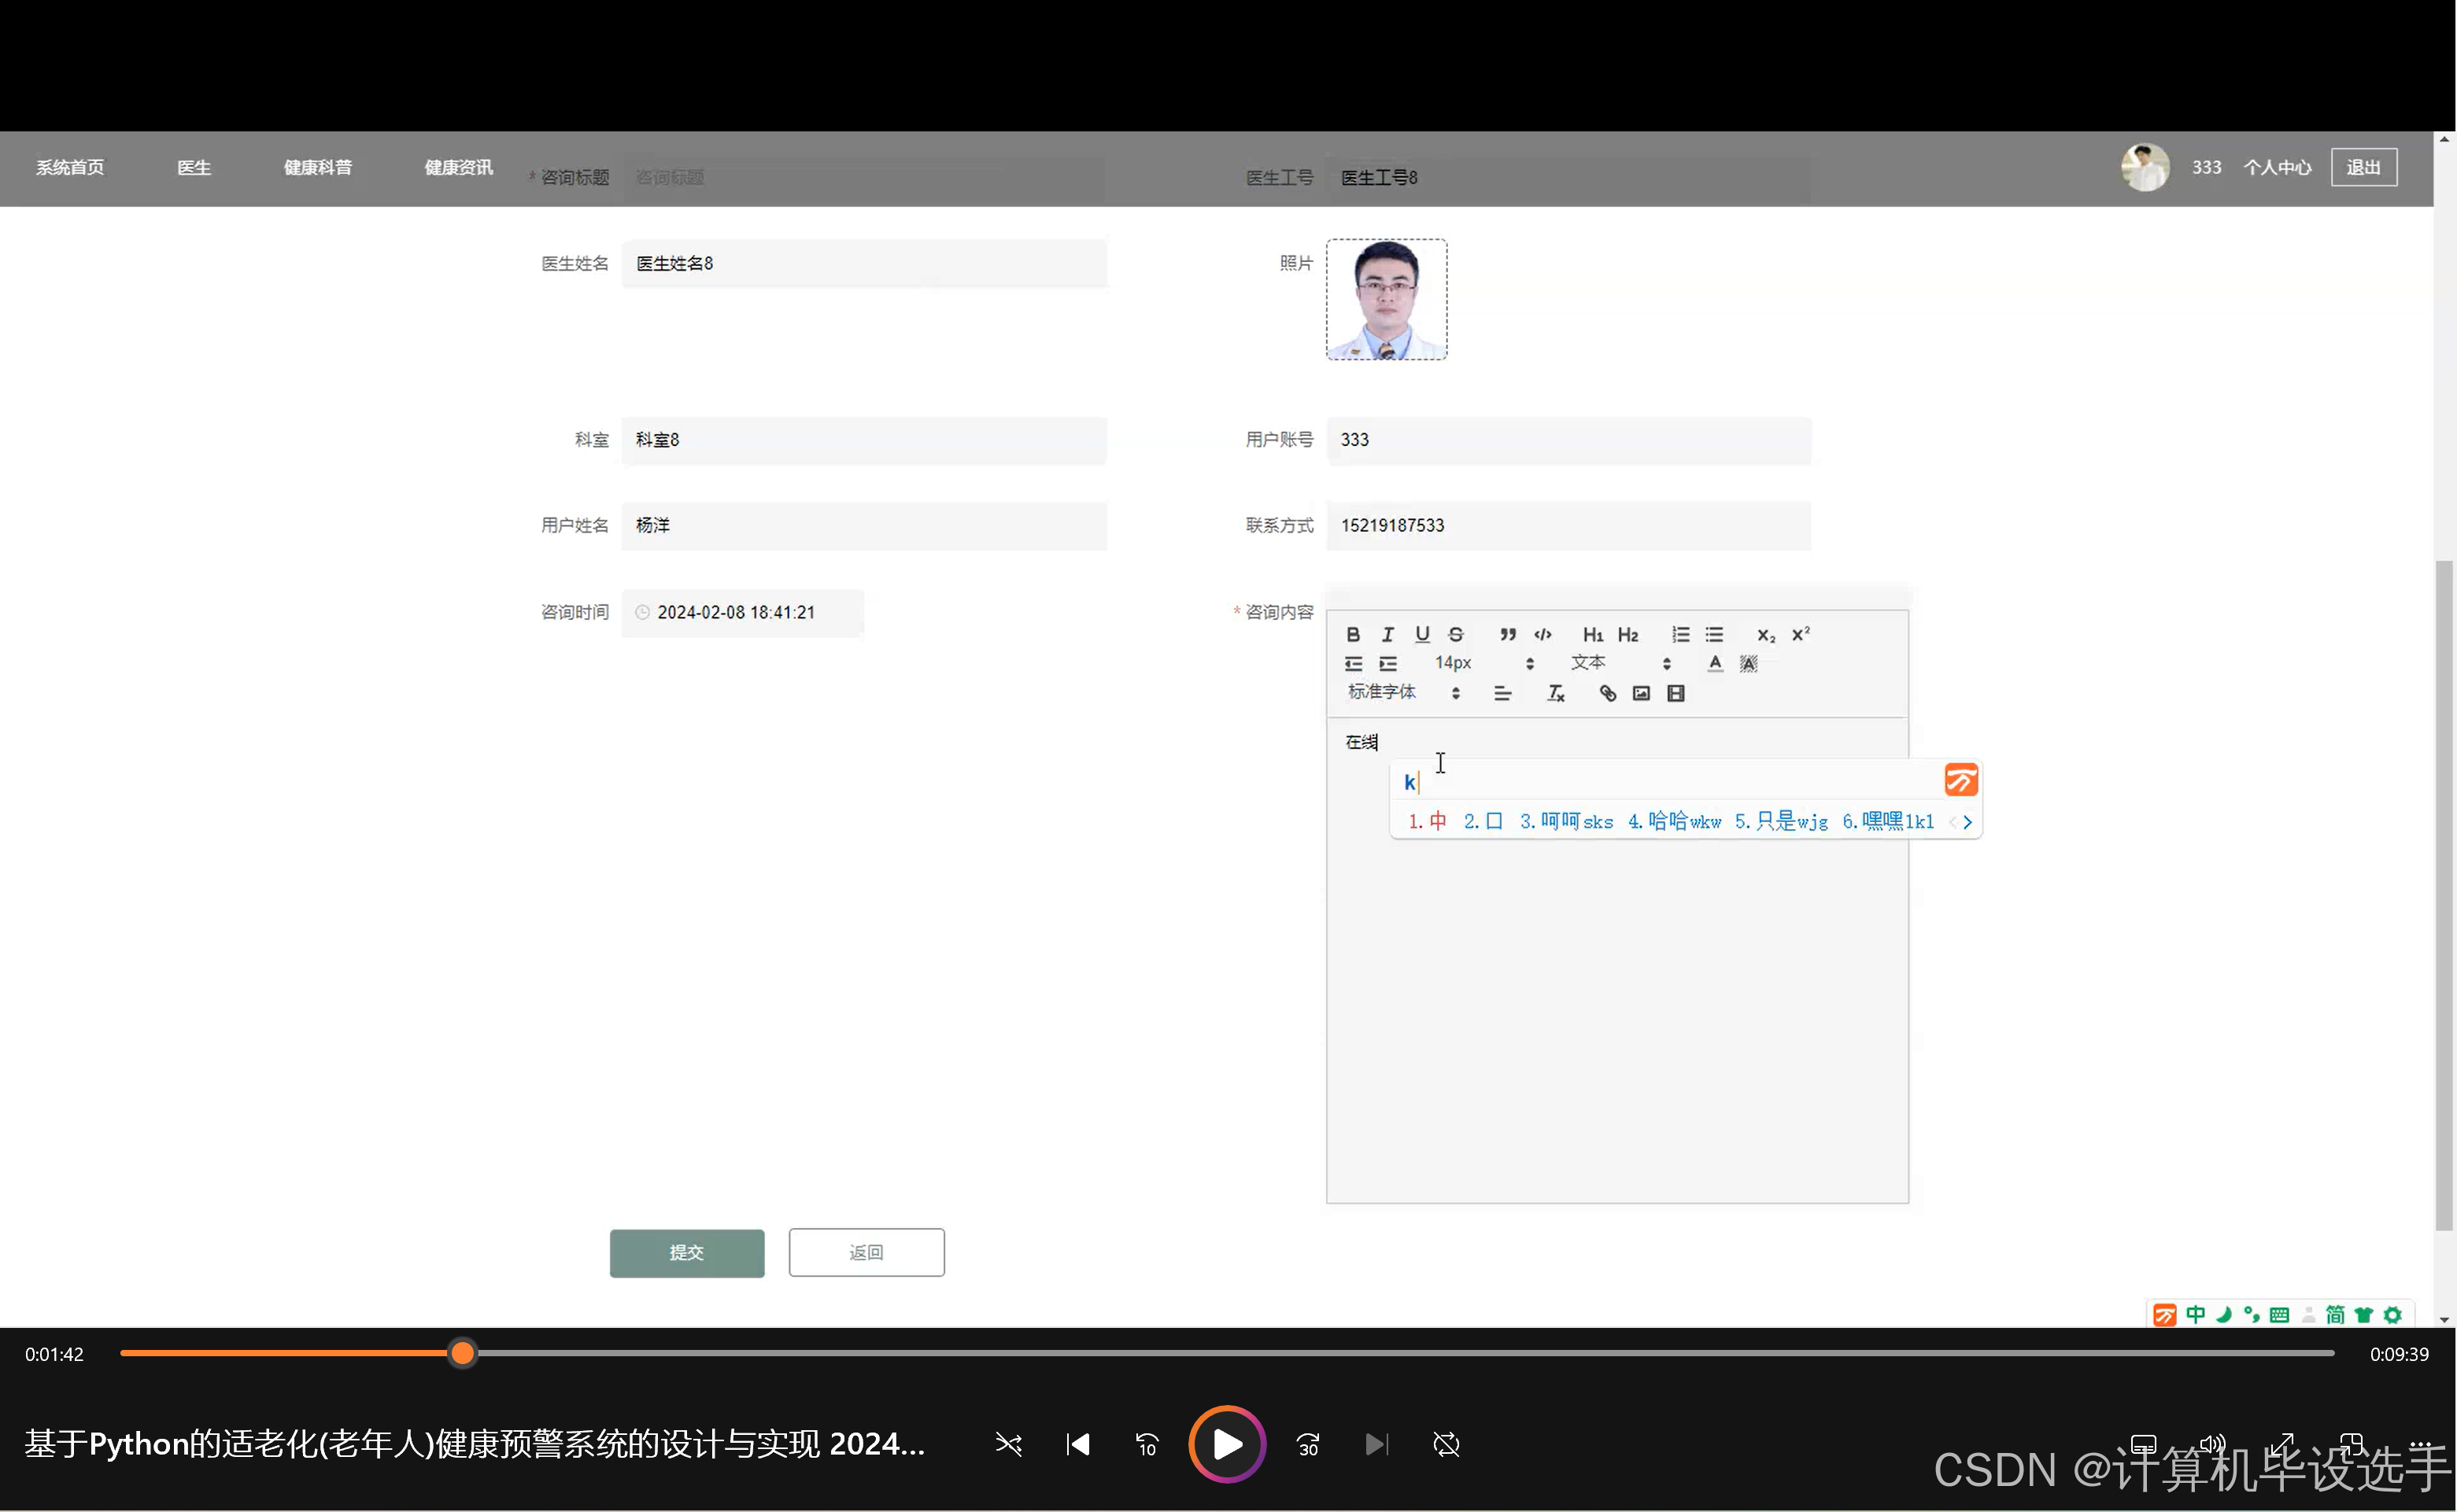The width and height of the screenshot is (2457, 1512).
Task: Clear text formatting in the editor
Action: (1556, 693)
